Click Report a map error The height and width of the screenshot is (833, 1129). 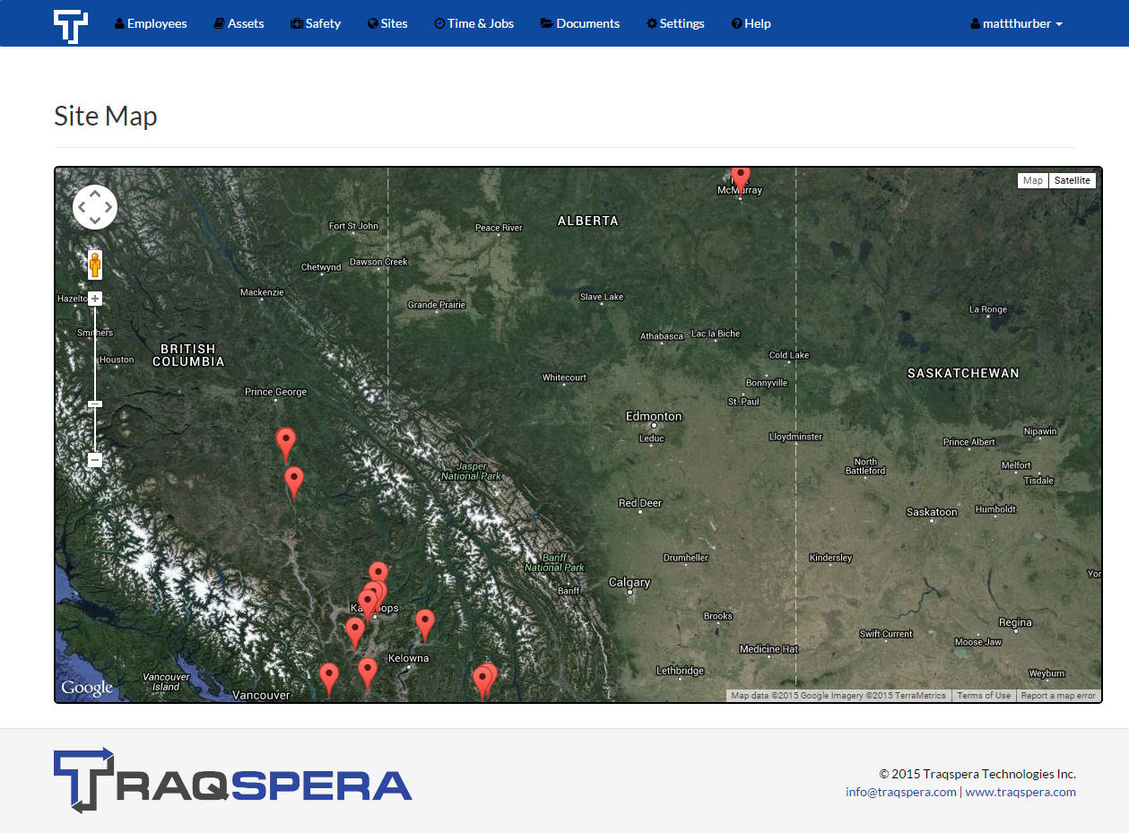(1059, 695)
